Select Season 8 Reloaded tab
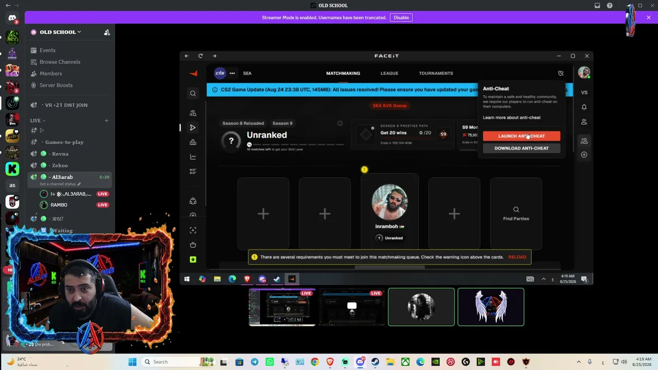The height and width of the screenshot is (370, 658). coord(243,123)
